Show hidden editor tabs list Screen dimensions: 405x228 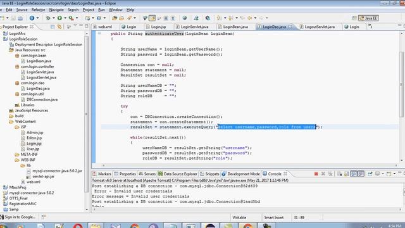point(370,27)
